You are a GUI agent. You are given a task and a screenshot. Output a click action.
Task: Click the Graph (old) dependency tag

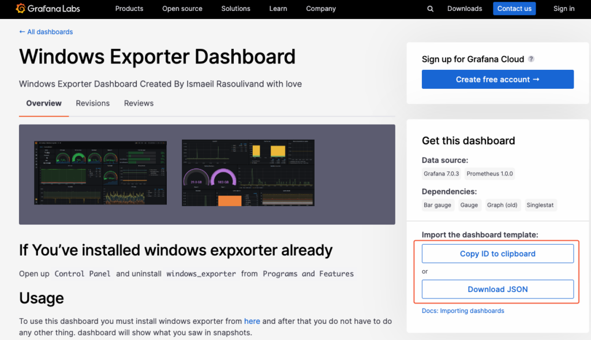pyautogui.click(x=502, y=205)
